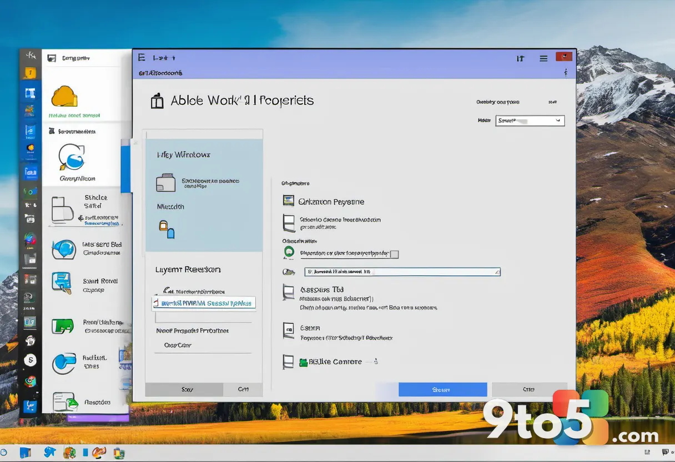Screen dimensions: 675x462
Task: Click the blue globe icon beside ItiesSeru Bled
Action: tap(64, 249)
